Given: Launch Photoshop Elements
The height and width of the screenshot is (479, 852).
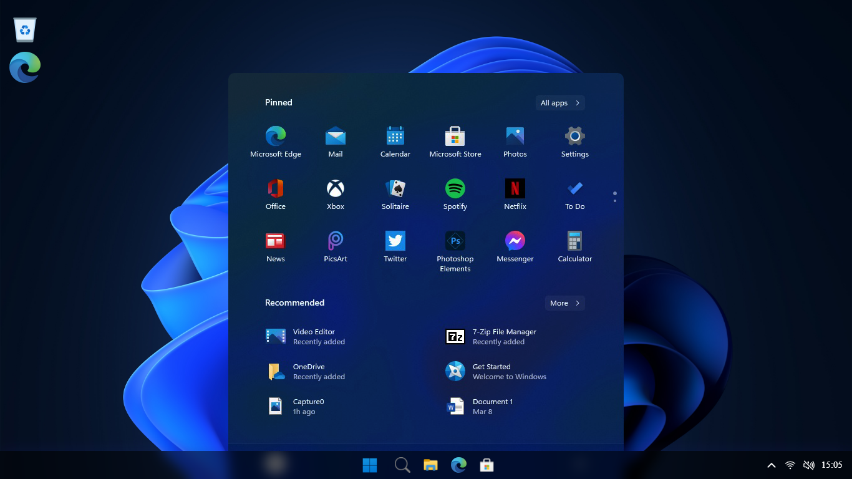Looking at the screenshot, I should [455, 252].
